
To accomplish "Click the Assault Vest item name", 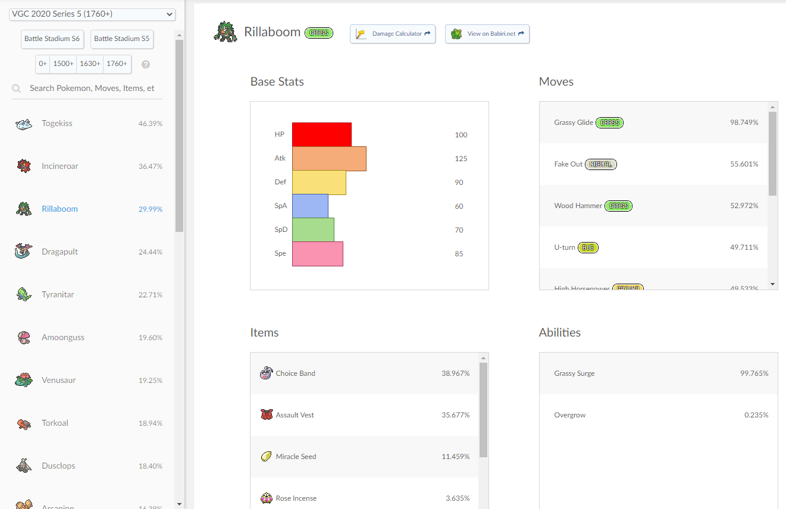I will (x=295, y=415).
